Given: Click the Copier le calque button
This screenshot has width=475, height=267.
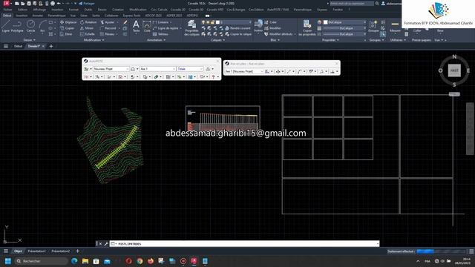Looking at the screenshot, I should pos(238,34).
